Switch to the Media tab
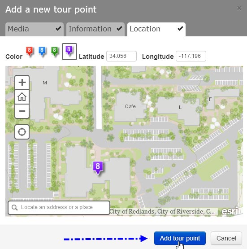 pyautogui.click(x=35, y=29)
